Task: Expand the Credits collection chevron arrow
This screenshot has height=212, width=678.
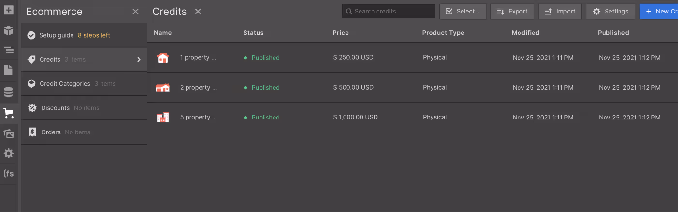Action: click(x=139, y=60)
